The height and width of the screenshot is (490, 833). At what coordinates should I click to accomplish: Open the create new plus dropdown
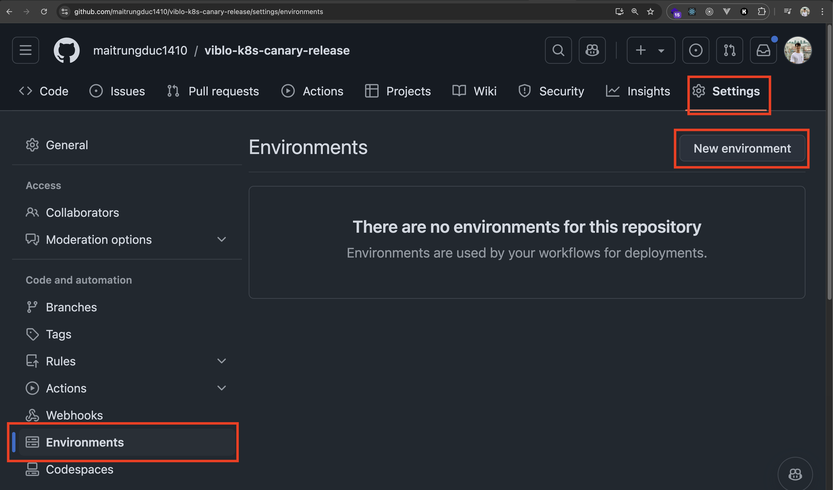click(651, 50)
